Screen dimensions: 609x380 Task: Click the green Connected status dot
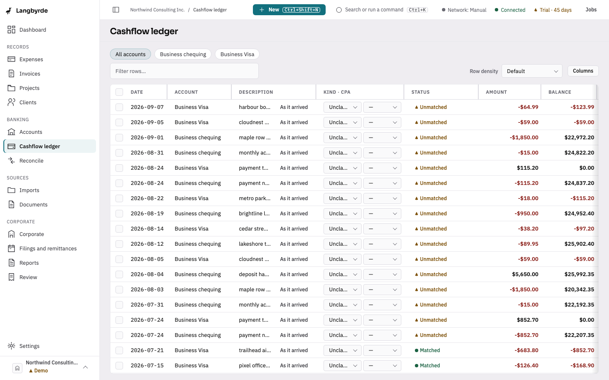pyautogui.click(x=497, y=10)
